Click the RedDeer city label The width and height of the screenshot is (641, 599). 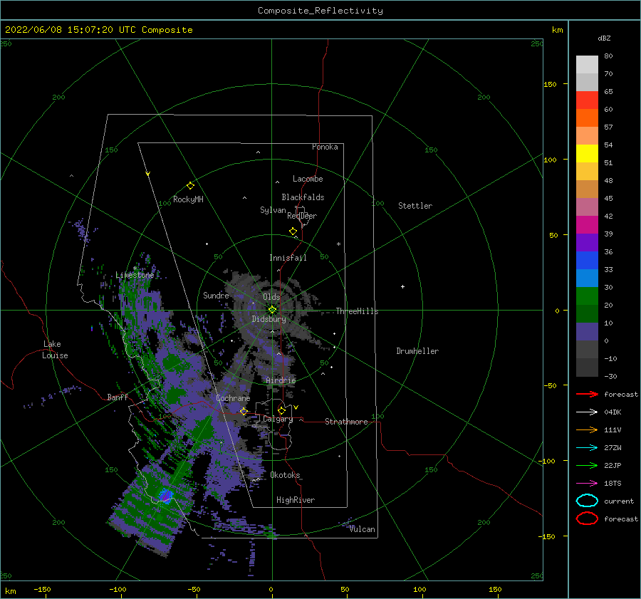[302, 216]
